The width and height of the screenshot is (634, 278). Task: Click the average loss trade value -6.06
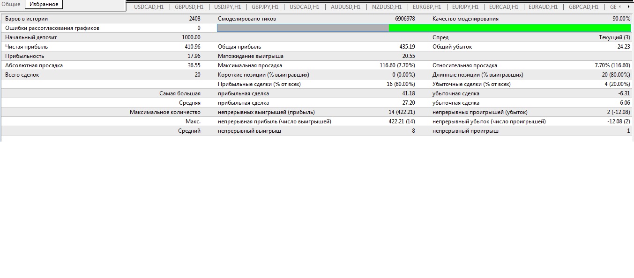625,103
